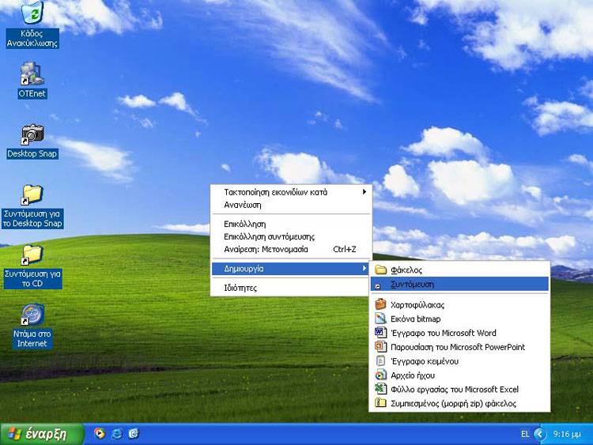Click the 9:16 μμ taskbar clock
The width and height of the screenshot is (593, 445).
[567, 434]
